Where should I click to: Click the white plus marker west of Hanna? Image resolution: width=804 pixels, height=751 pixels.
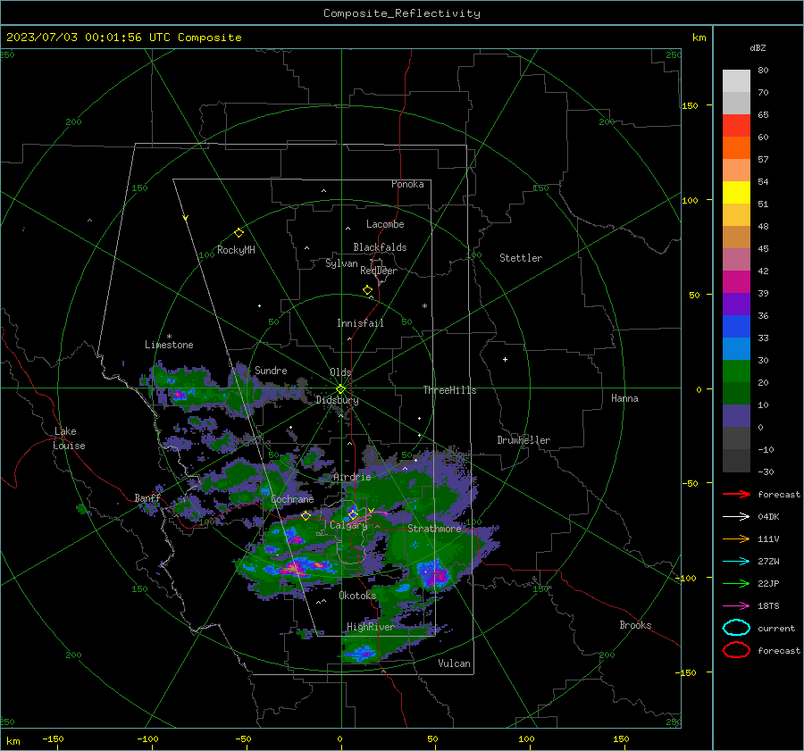point(505,359)
